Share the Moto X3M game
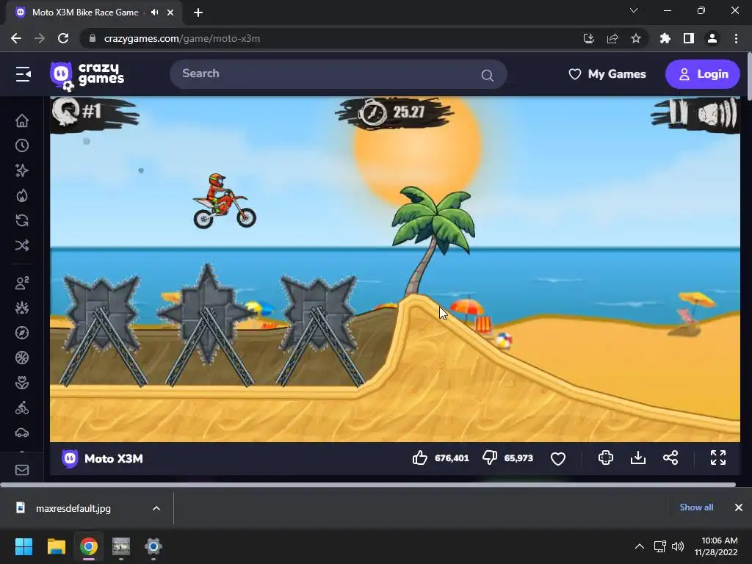Screen dimensions: 752x564 (670, 458)
